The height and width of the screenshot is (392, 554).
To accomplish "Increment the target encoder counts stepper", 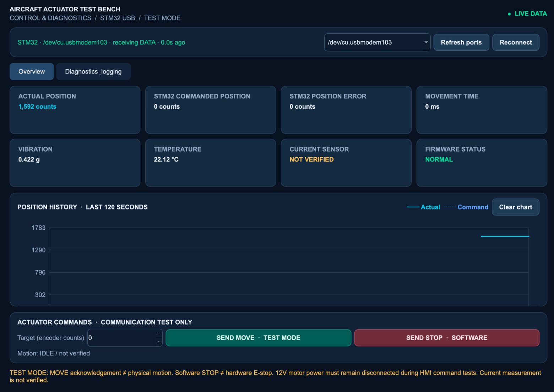I will coord(159,334).
